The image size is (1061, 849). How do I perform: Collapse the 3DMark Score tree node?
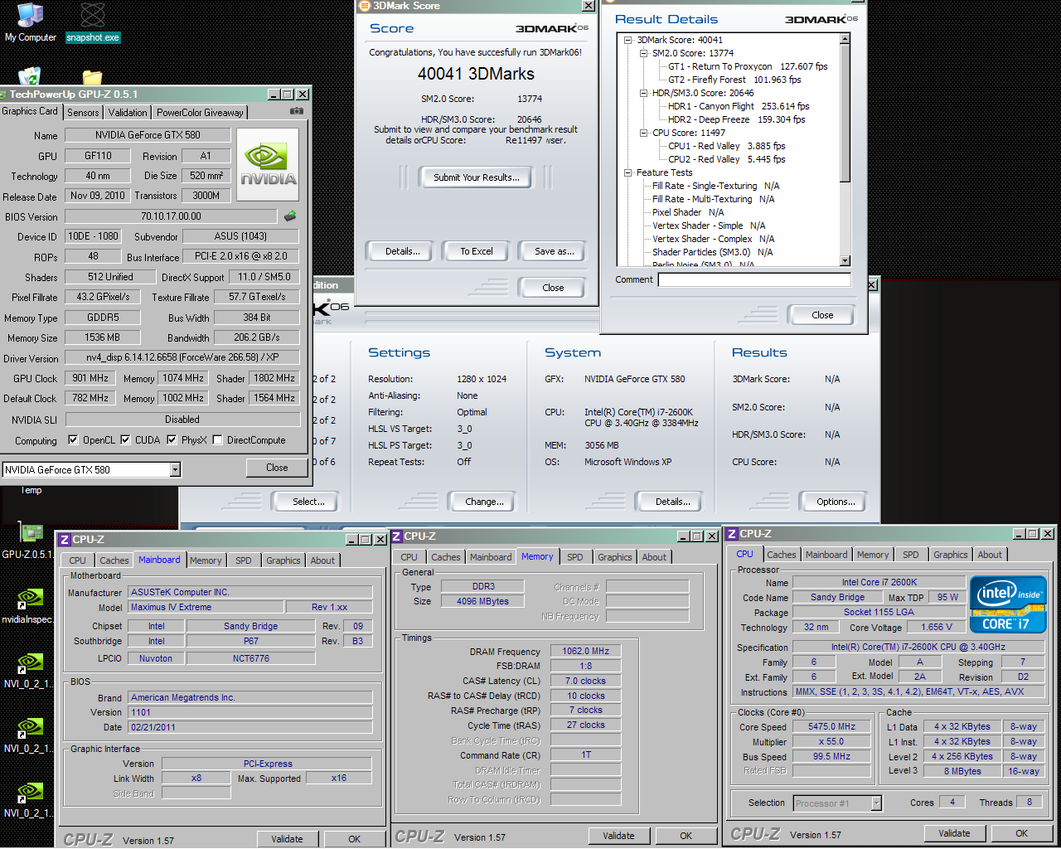click(628, 40)
